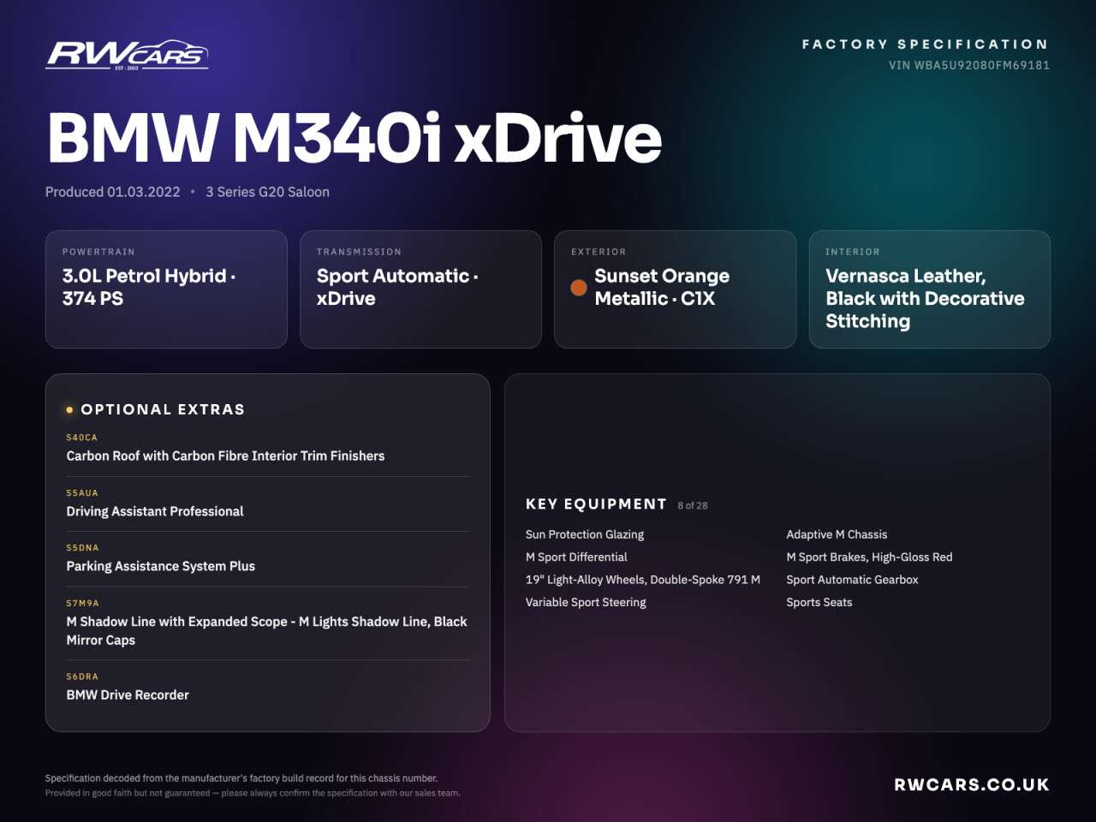Click the Vernasca Leather interior description
1096x822 pixels.
click(925, 298)
